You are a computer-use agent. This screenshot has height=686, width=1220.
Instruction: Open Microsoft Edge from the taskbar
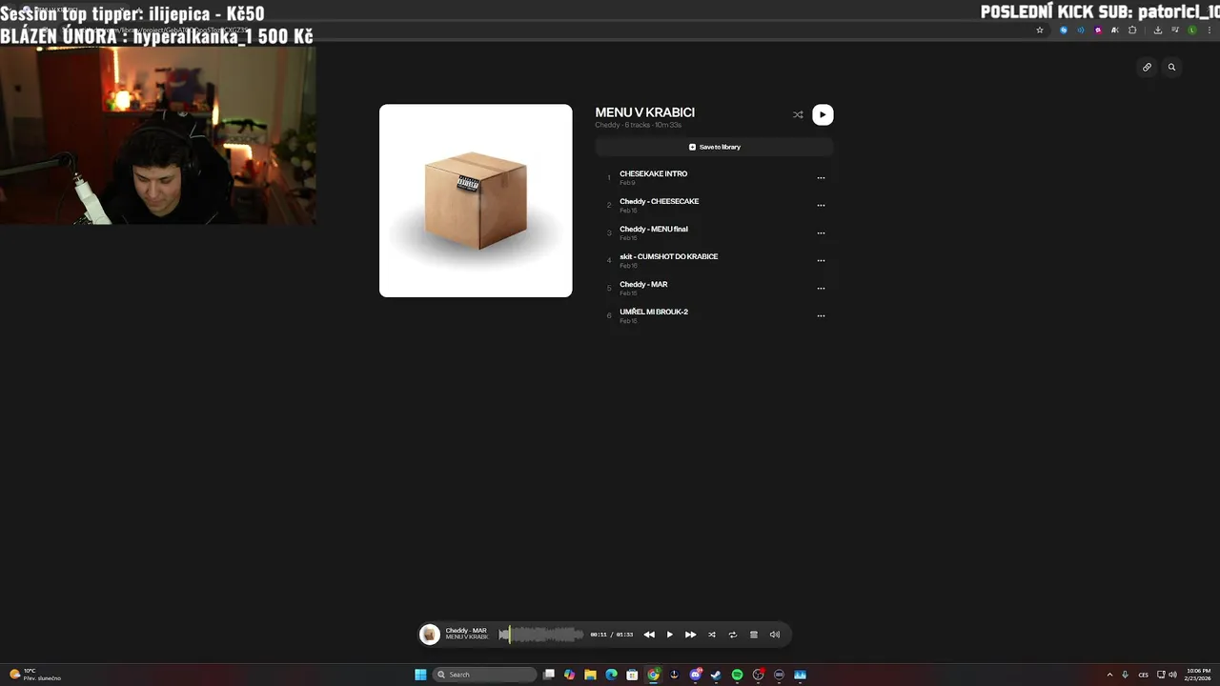[611, 675]
